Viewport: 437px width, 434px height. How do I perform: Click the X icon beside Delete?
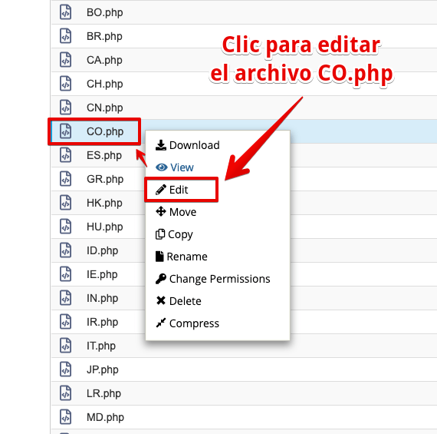(161, 301)
